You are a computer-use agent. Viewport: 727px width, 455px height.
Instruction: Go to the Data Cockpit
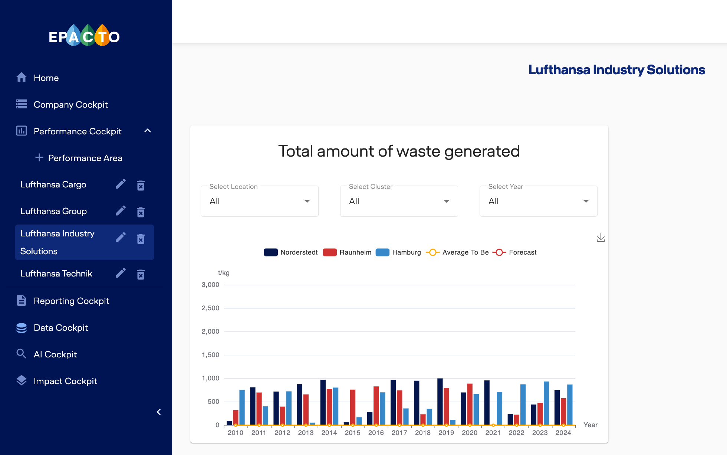[61, 328]
